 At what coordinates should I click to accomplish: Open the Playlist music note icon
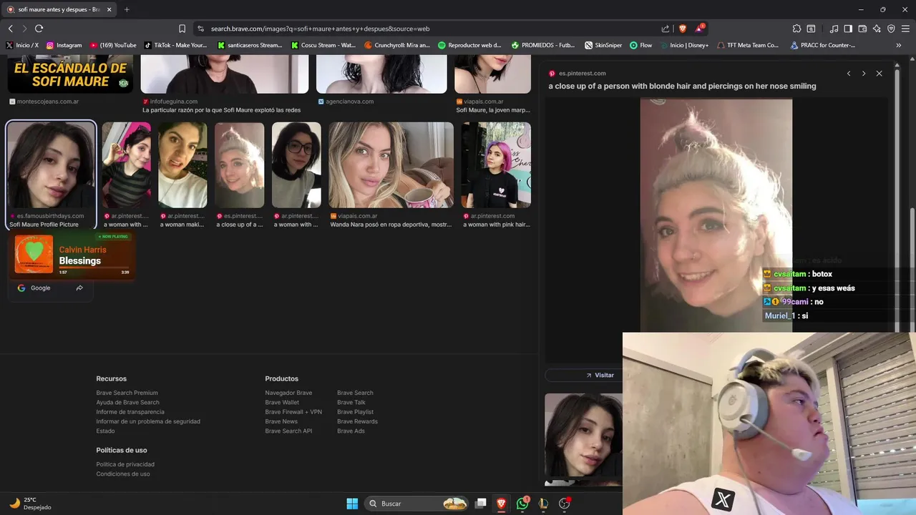834,29
